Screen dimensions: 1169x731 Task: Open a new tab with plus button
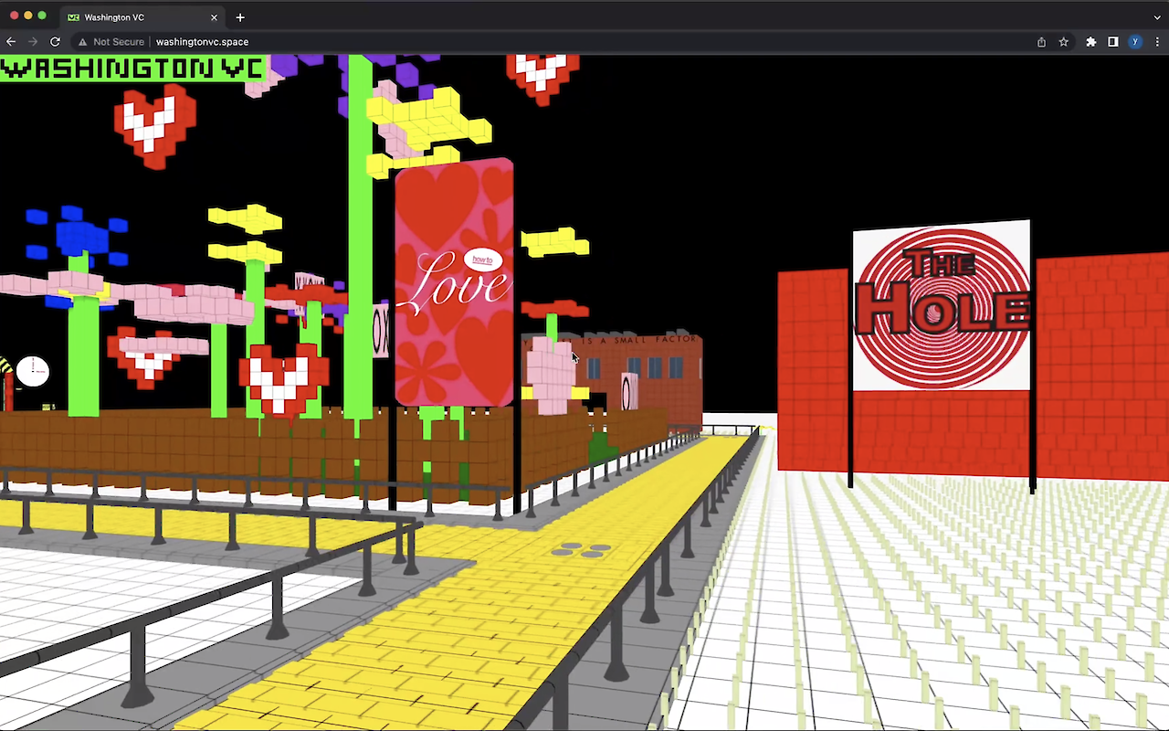240,17
